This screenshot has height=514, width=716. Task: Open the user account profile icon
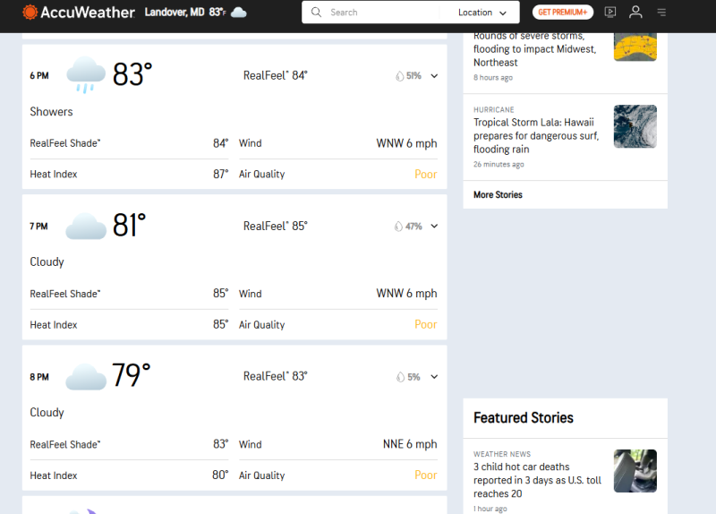[635, 13]
